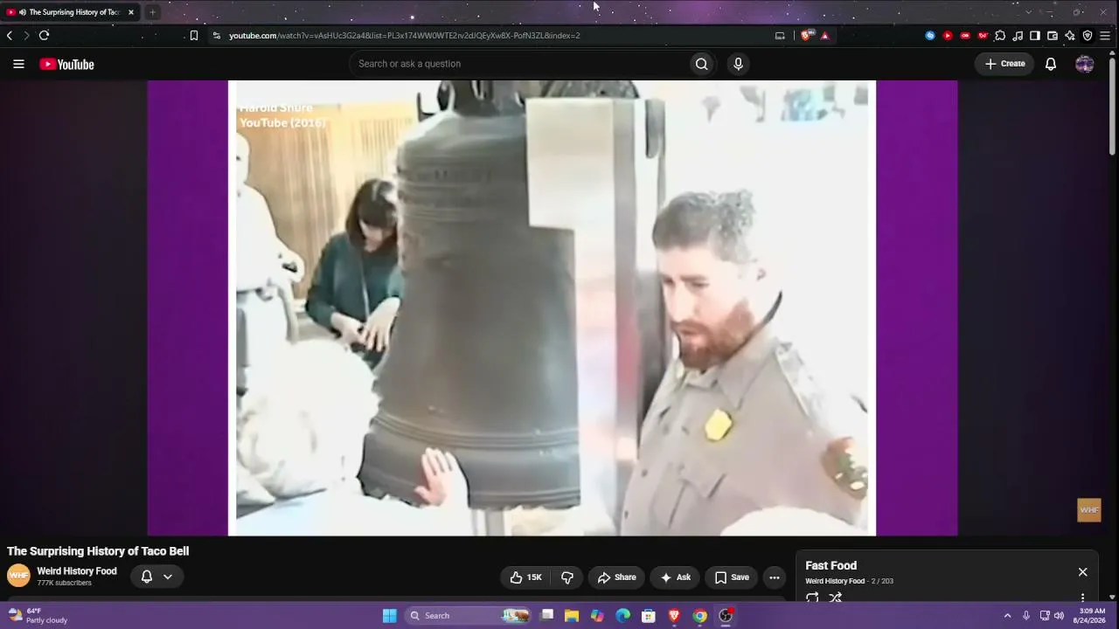Screen dimensions: 1119x629
Task: Open more actions ellipsis menu
Action: [x=774, y=577]
